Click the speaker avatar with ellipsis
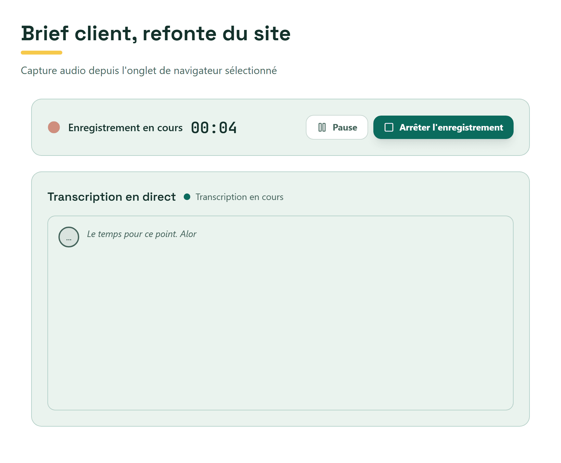This screenshot has width=561, height=463. tap(69, 237)
